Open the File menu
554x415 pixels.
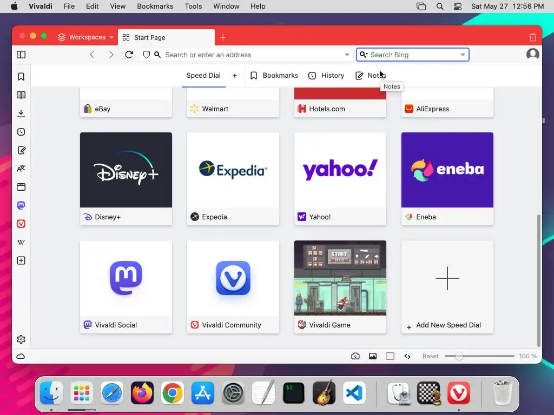[69, 6]
